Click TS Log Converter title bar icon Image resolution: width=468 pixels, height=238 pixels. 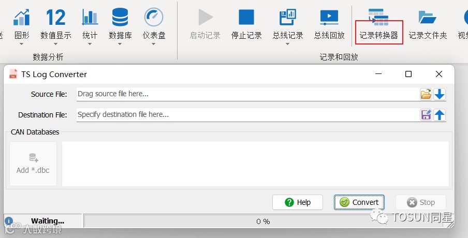tap(13, 74)
